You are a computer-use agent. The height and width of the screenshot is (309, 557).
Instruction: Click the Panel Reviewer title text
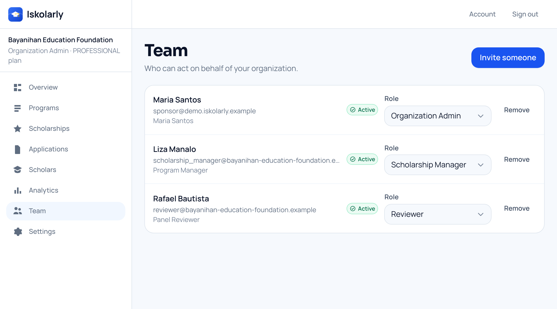176,220
